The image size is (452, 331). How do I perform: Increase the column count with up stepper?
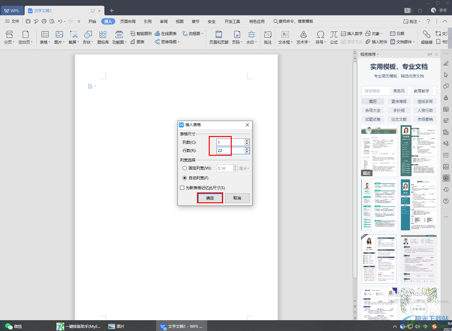tap(247, 140)
